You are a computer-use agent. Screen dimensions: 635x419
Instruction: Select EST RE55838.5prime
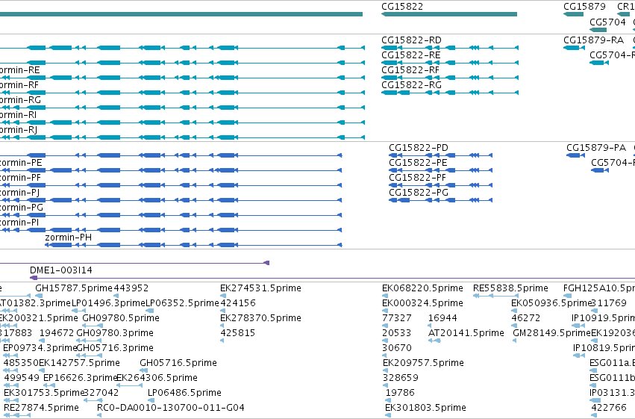click(510, 288)
